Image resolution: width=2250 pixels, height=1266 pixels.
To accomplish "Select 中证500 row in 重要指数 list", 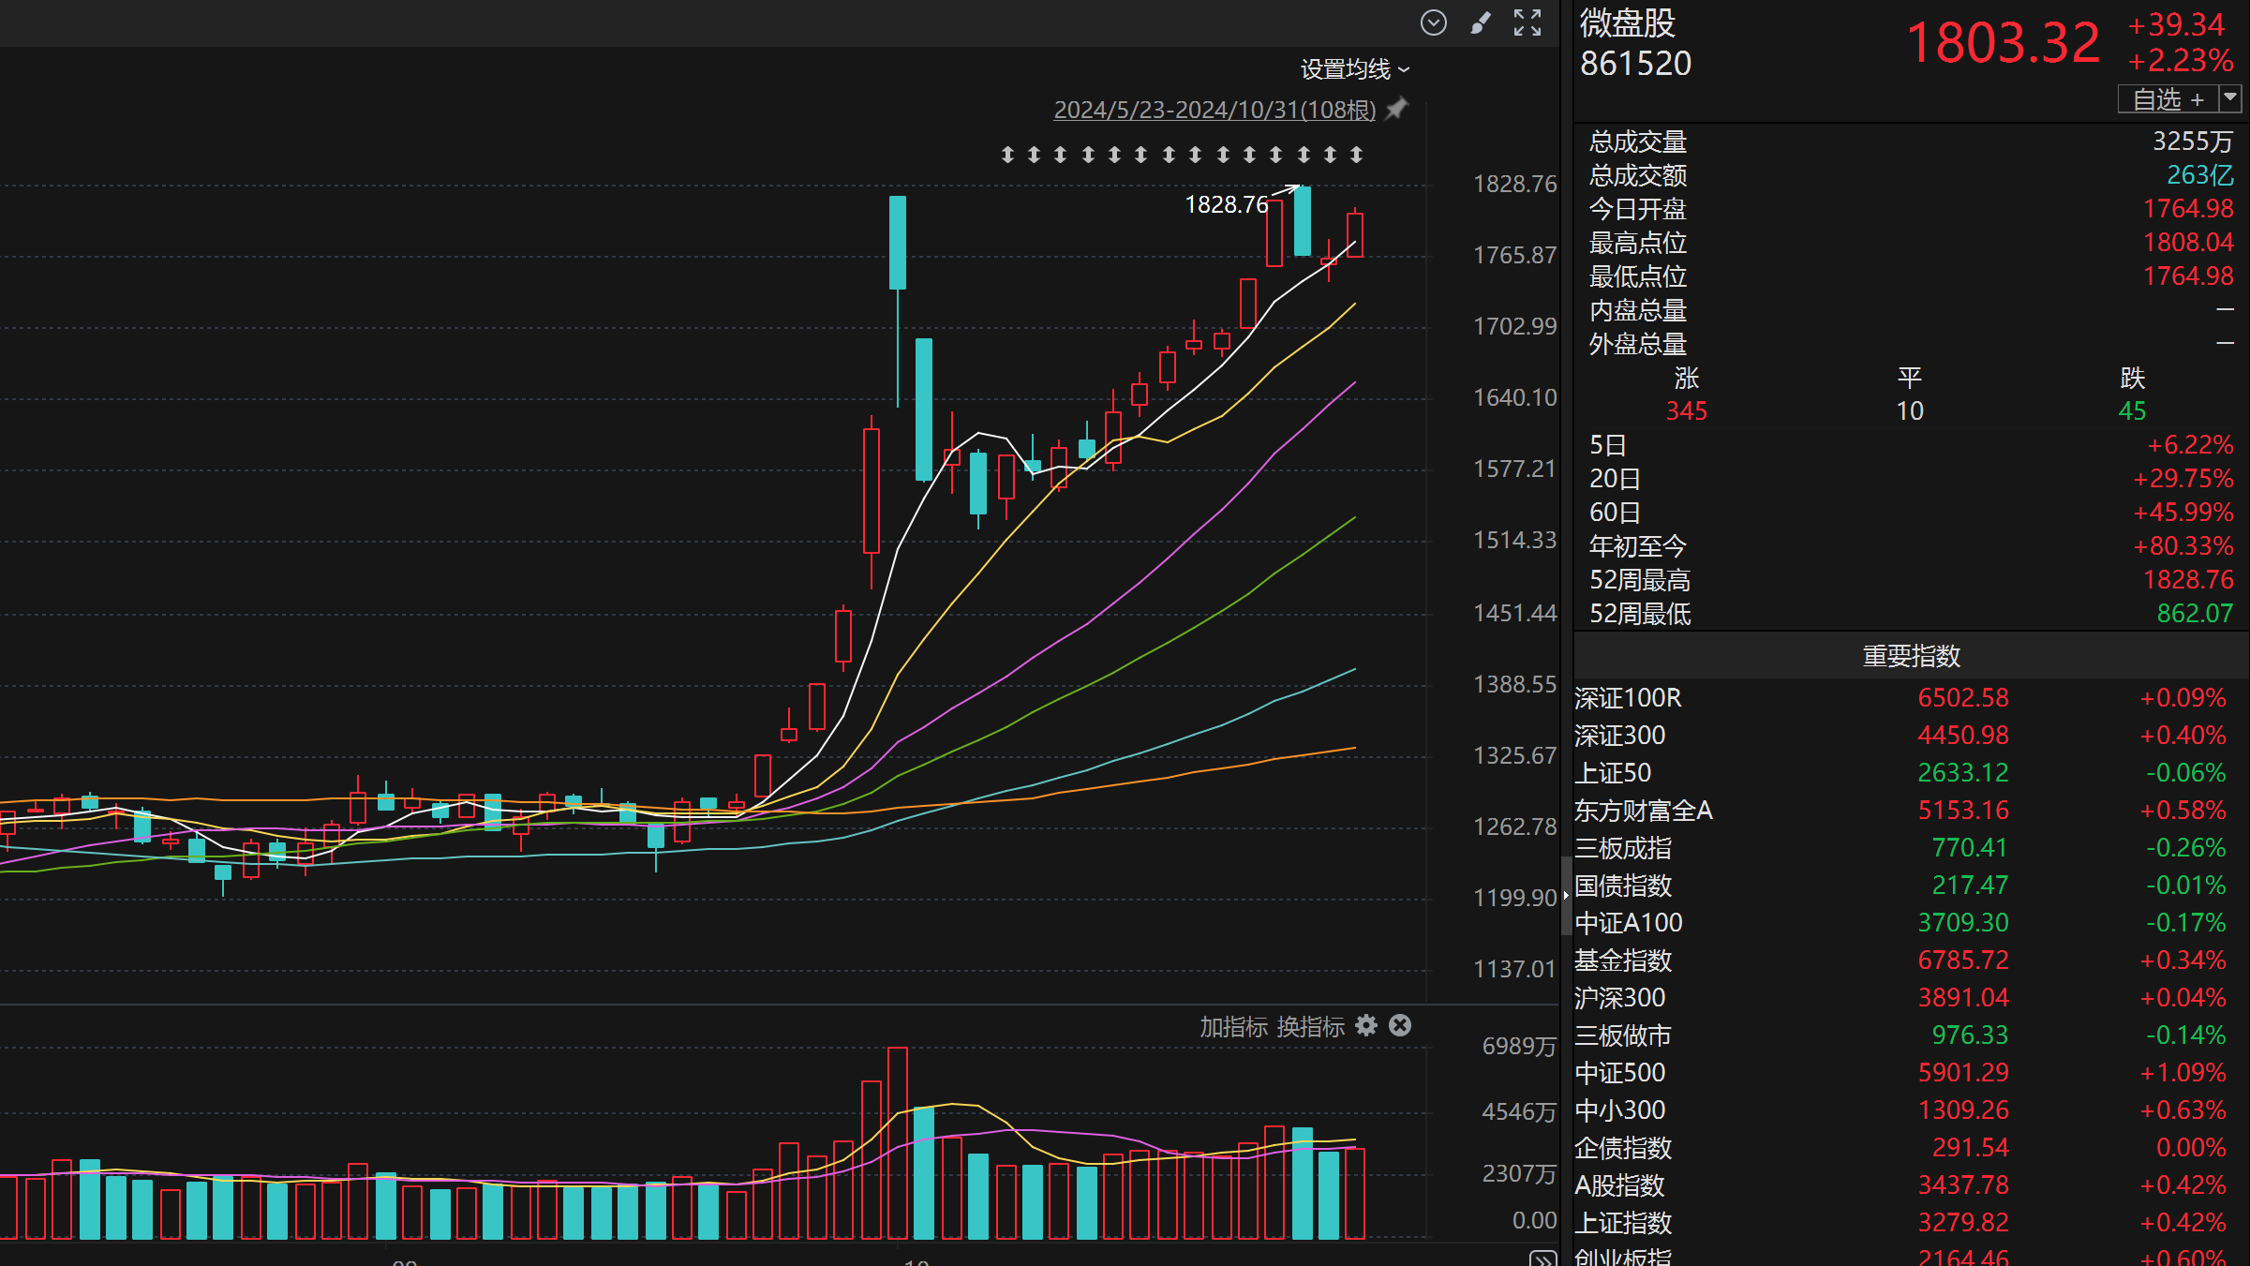I will [x=1620, y=1073].
